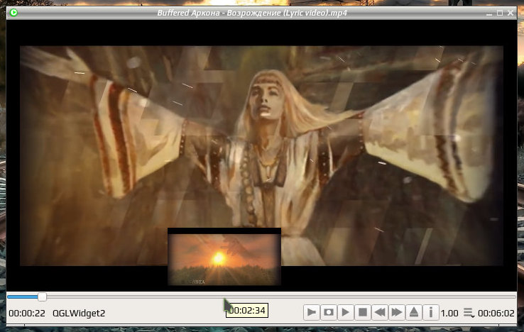Click the elapsed time 00:00:22
Viewport: 524px width, 332px height.
(27, 314)
